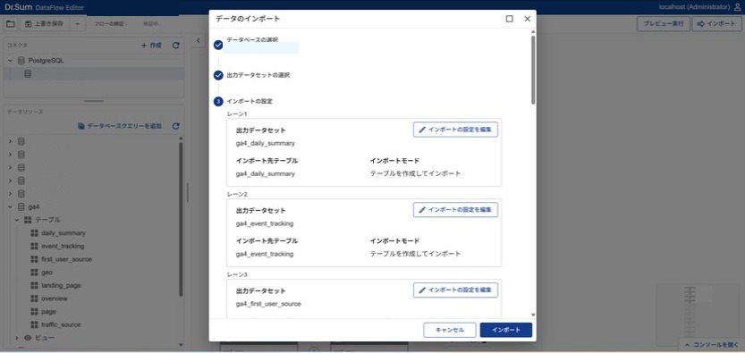Click the open folder icon in toolbar
This screenshot has height=353, width=745.
(11, 24)
